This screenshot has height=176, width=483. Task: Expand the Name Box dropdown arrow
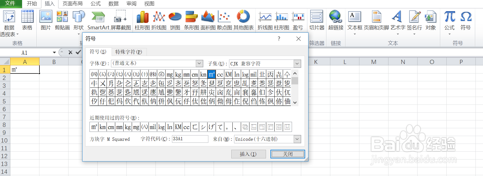click(54, 53)
